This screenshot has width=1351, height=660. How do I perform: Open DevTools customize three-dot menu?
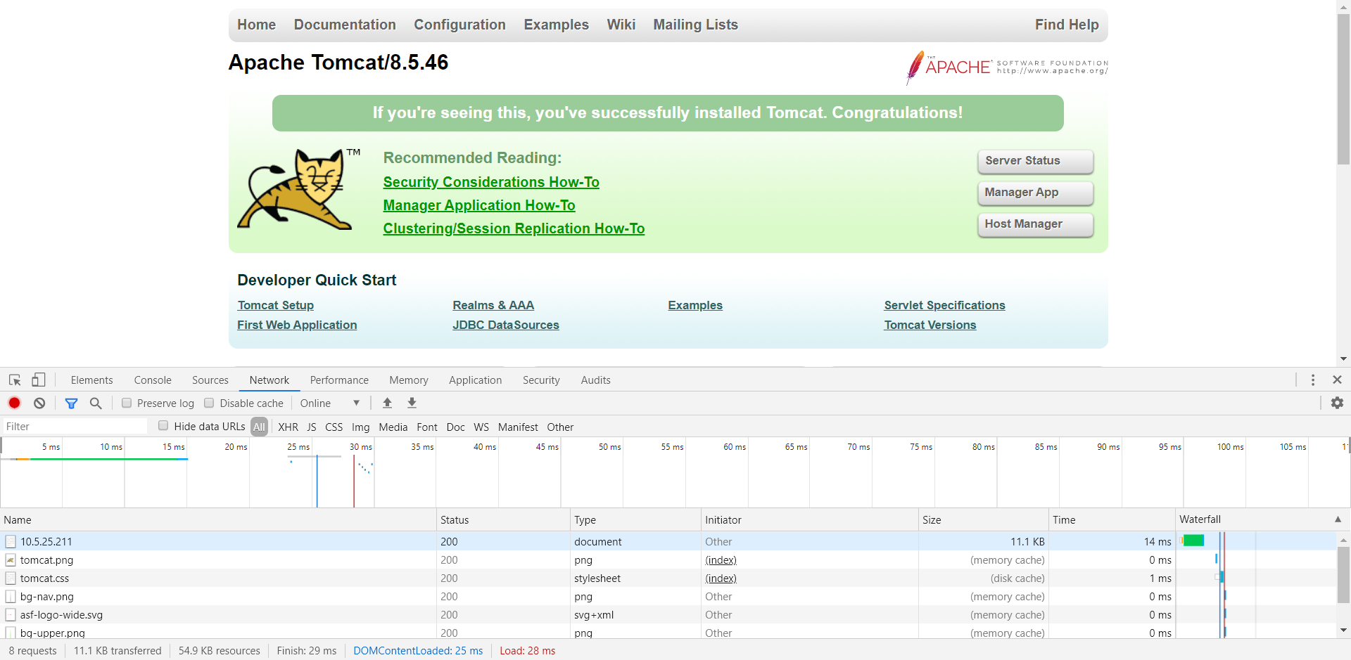coord(1313,380)
